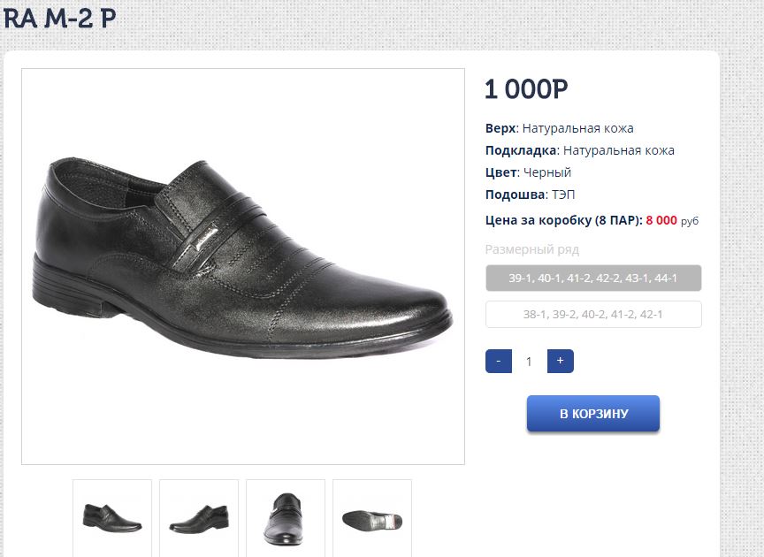Decrease quantity with the minus button
The image size is (764, 557).
[x=499, y=361]
